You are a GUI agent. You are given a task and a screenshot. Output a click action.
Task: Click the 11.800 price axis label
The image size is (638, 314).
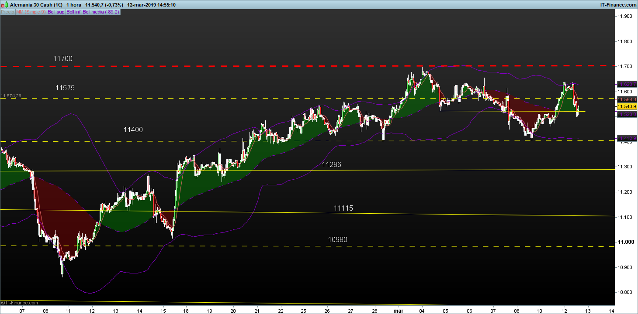(624, 42)
